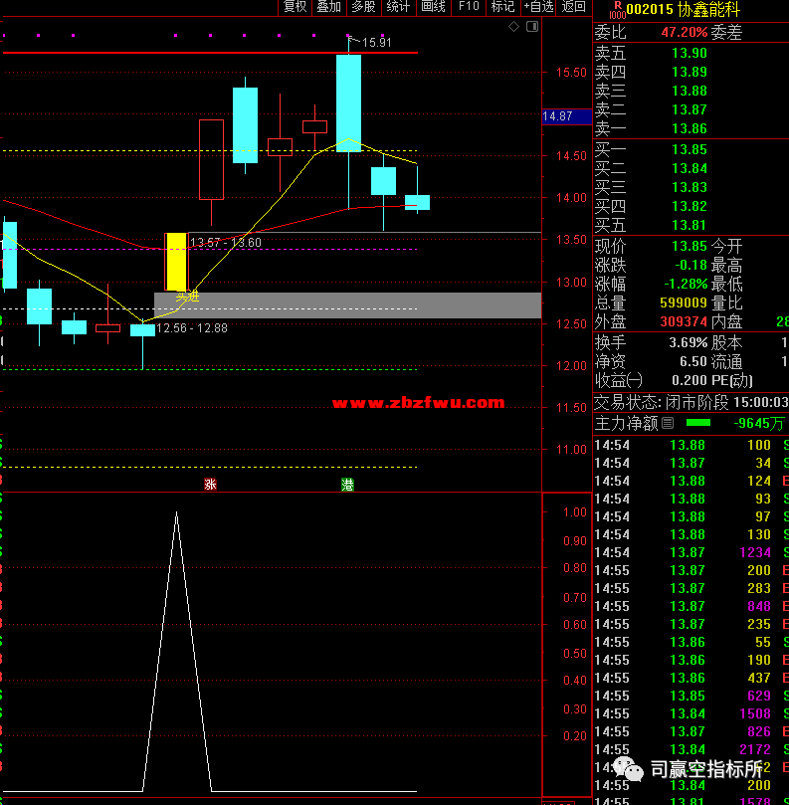Click the large cyan candle topping at 15.91
Viewport: 789px width, 805px height.
click(x=348, y=103)
